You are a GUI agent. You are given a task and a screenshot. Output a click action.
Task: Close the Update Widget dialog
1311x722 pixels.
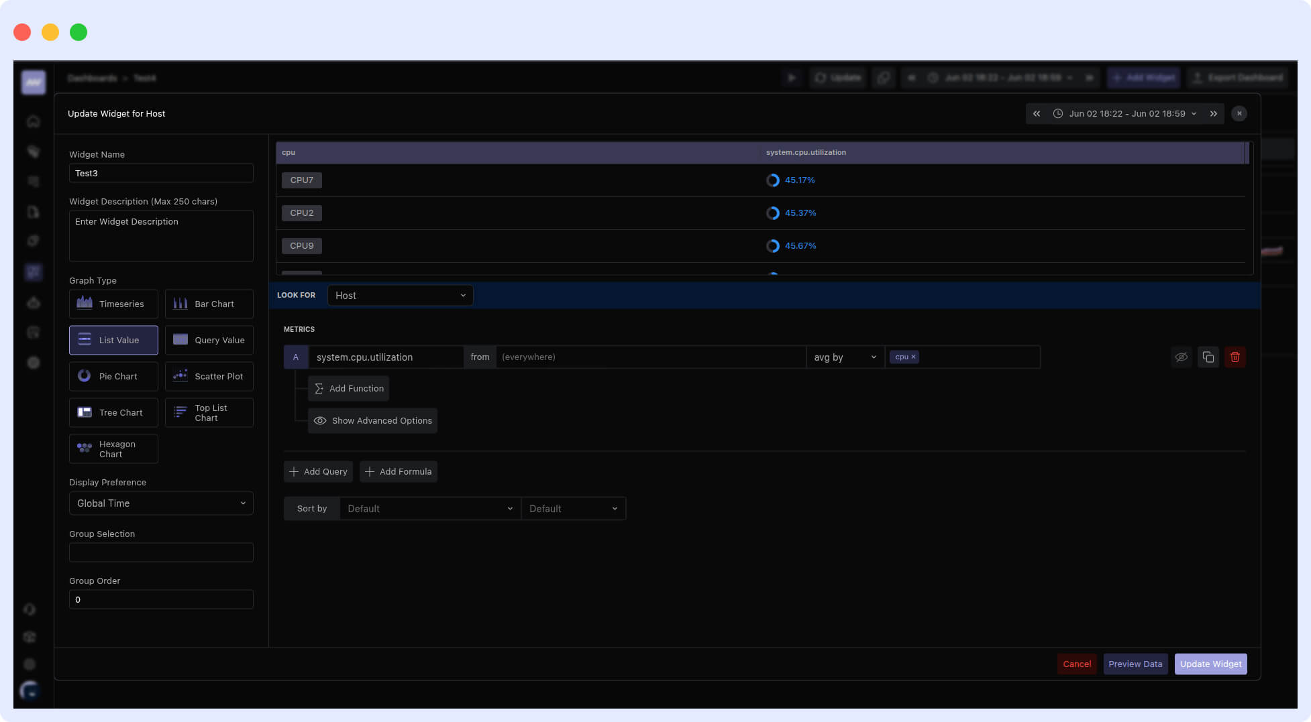tap(1239, 114)
